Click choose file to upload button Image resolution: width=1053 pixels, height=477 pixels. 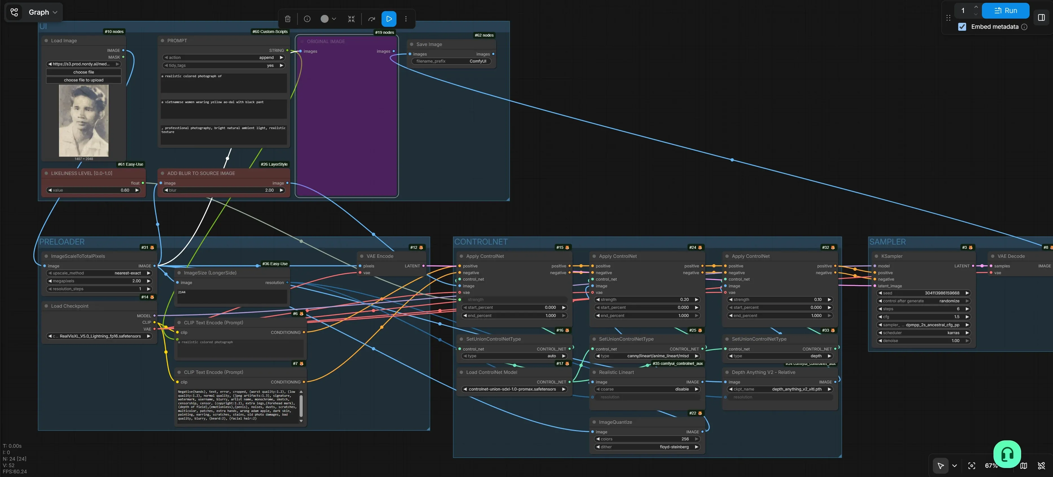pos(84,80)
